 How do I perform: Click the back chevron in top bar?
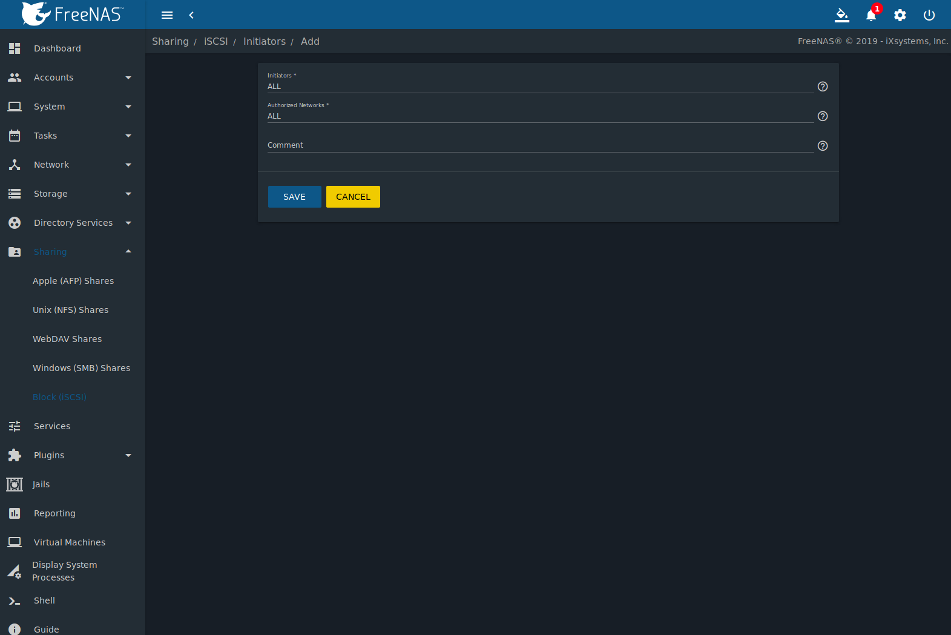coord(191,15)
